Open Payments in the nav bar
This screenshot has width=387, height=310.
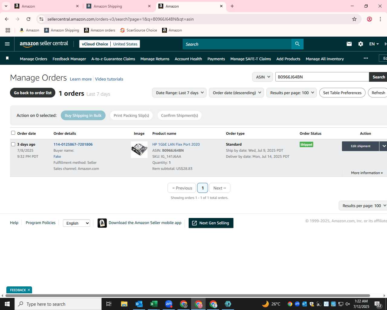tap(216, 59)
